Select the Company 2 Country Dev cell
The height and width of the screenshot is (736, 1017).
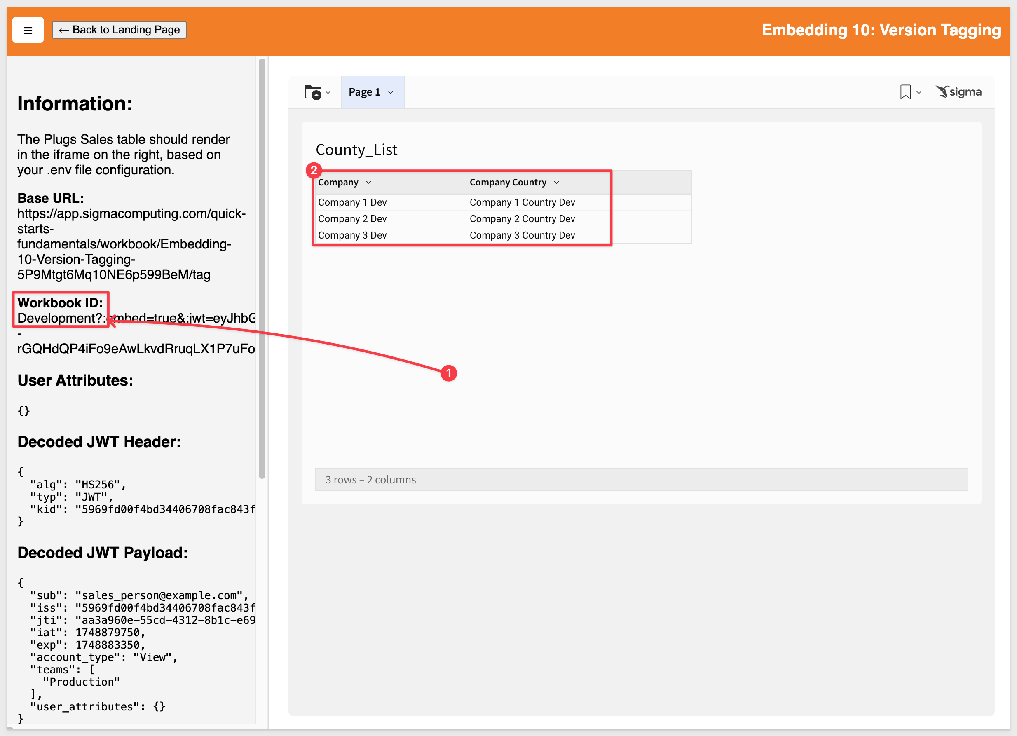click(x=522, y=219)
